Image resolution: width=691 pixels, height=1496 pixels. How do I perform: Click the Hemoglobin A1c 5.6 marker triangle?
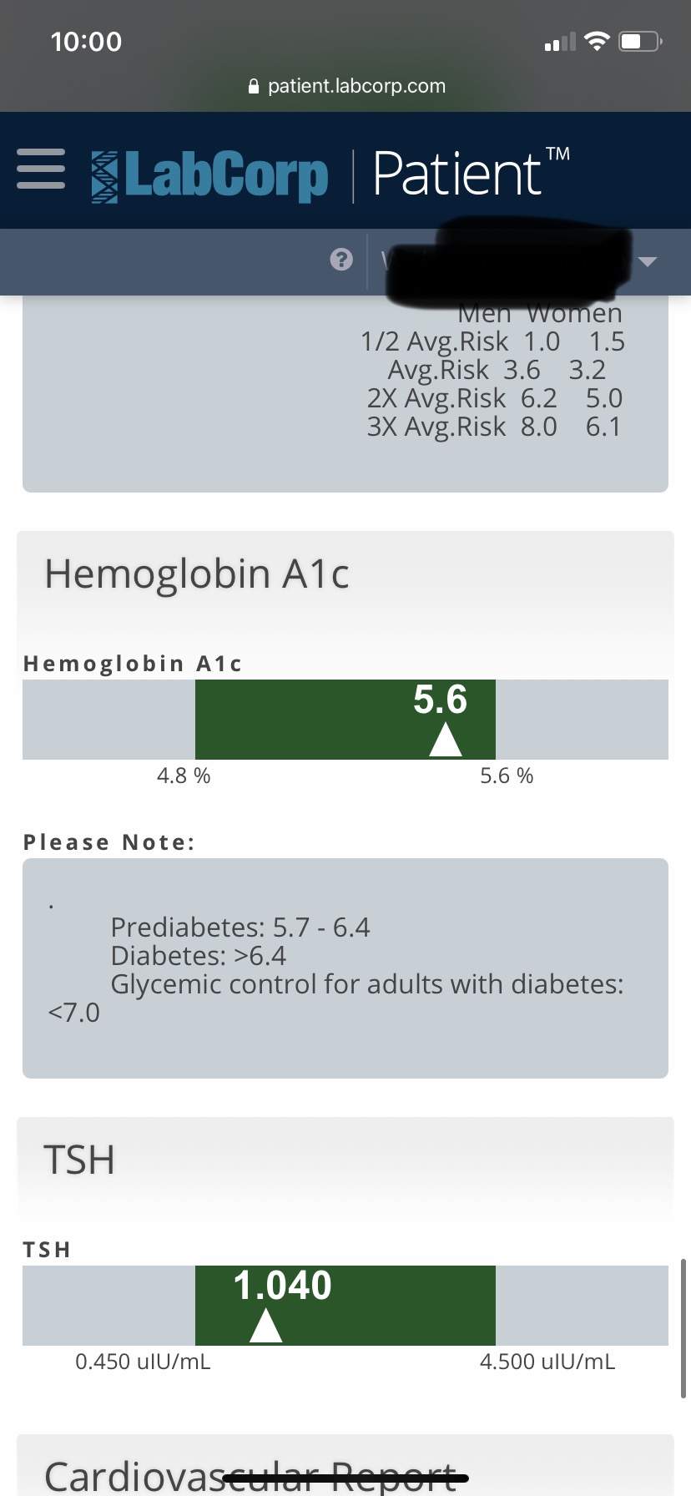click(x=446, y=740)
